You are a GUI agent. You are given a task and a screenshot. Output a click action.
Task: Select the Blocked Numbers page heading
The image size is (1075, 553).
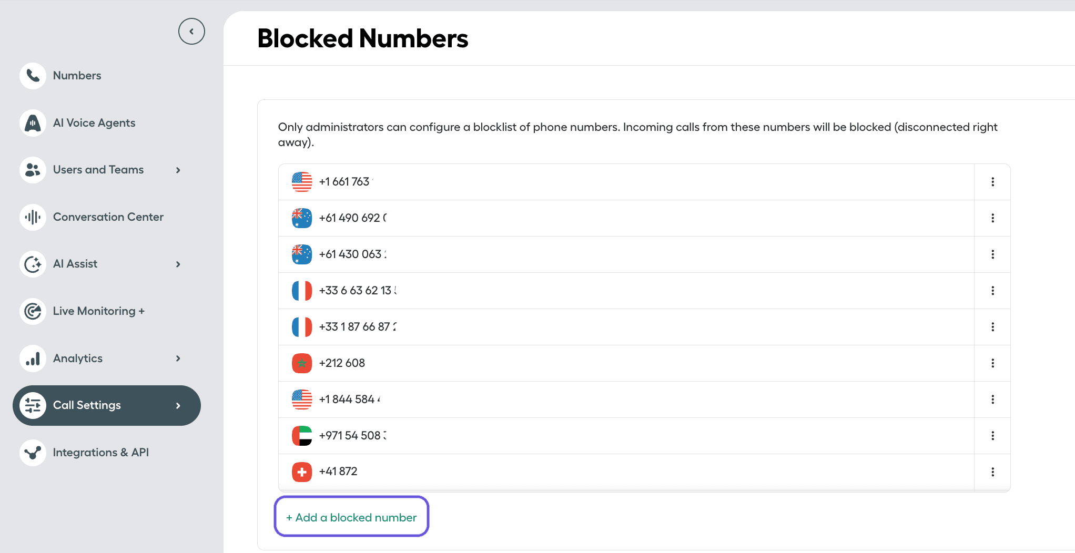(x=362, y=38)
